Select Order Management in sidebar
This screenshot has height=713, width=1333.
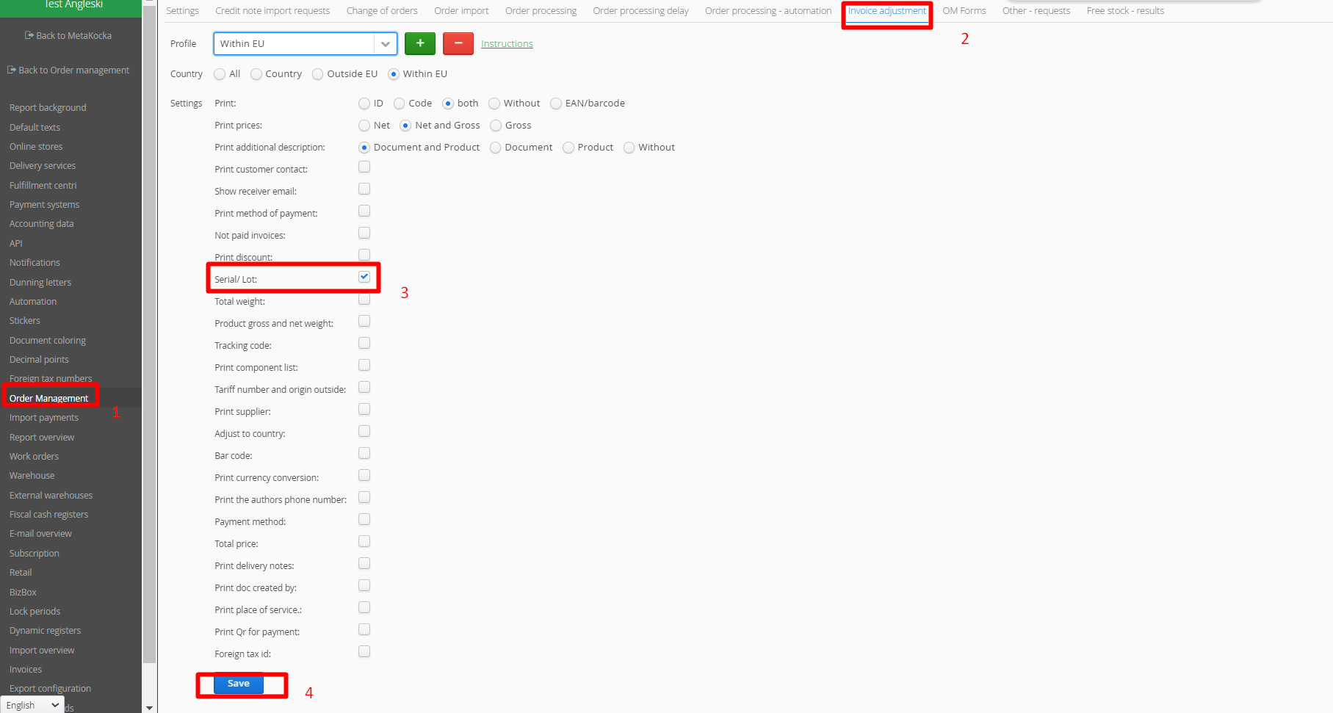[x=49, y=398]
